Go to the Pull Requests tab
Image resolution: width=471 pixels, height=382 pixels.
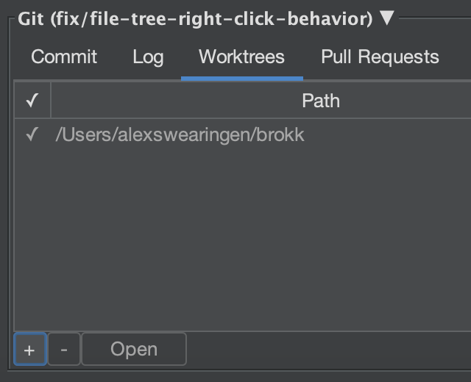[x=380, y=57]
